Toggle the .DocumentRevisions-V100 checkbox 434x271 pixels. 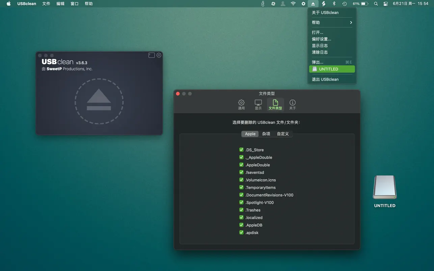[241, 195]
